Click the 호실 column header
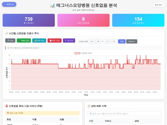Viewport: 167px width, 125px height. (9, 119)
